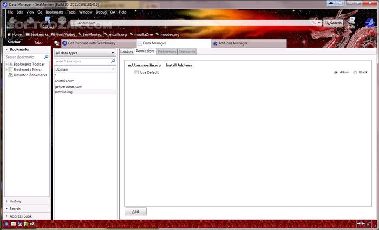379x230 pixels.
Task: Expand the History sidebar section
Action: 15,201
